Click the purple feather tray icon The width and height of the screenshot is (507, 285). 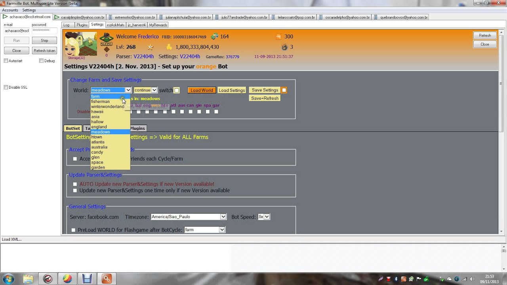381,279
